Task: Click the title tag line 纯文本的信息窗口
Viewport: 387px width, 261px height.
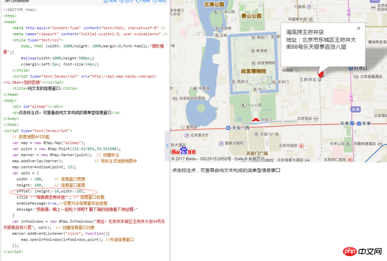Action: point(45,88)
